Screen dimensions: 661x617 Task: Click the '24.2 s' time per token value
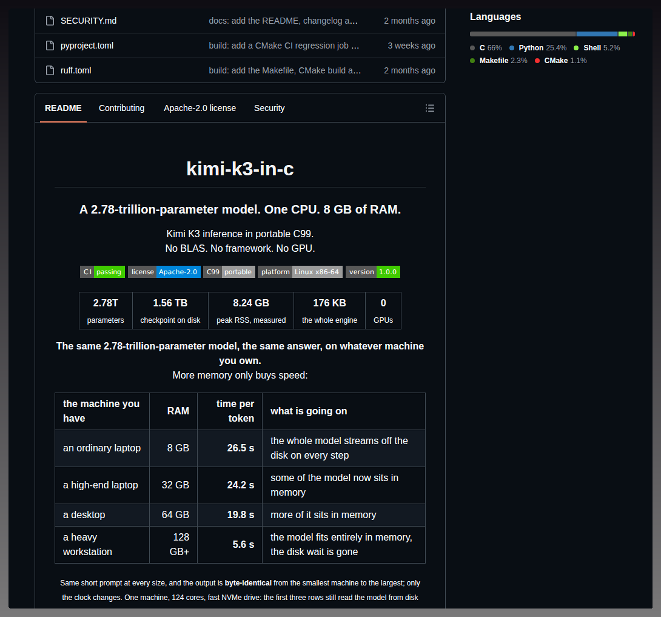click(241, 485)
